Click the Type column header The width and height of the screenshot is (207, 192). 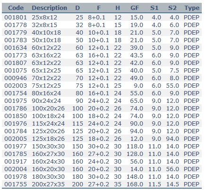click(192, 8)
